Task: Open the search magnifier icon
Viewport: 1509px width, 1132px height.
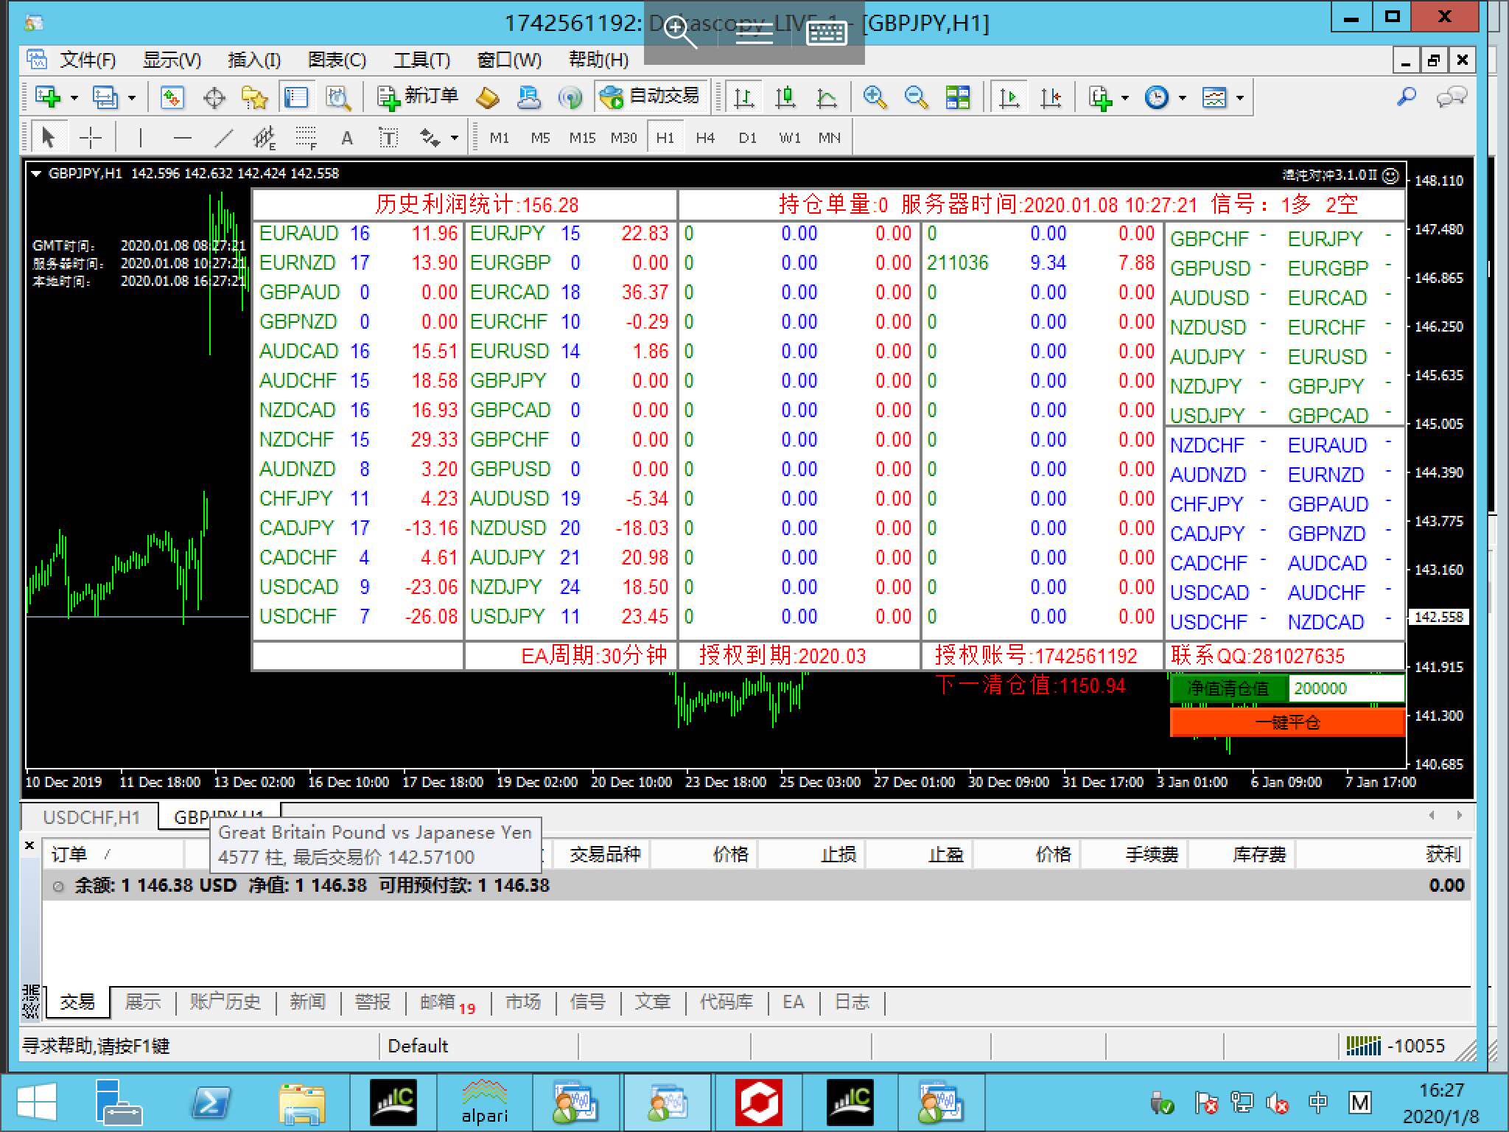Action: 1406,97
